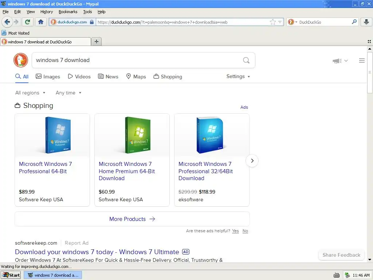The image size is (373, 280).
Task: Open Download your windows 7 today result
Action: click(x=97, y=252)
